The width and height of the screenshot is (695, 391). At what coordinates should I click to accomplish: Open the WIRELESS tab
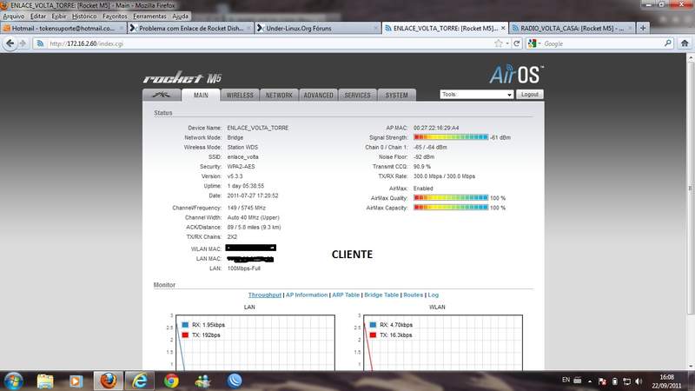click(240, 95)
